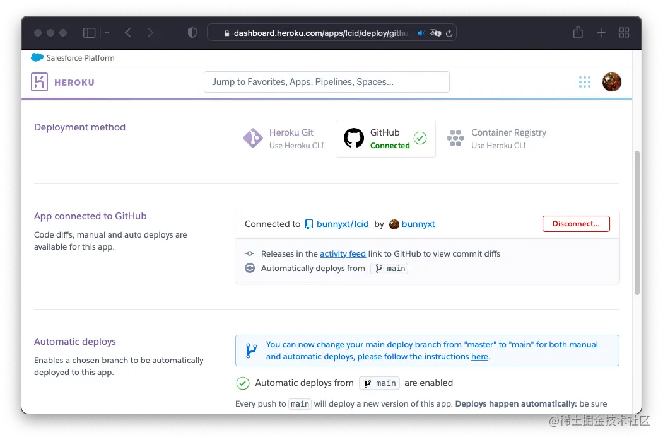Open the apps grid menu
The height and width of the screenshot is (440, 663).
pyautogui.click(x=584, y=81)
